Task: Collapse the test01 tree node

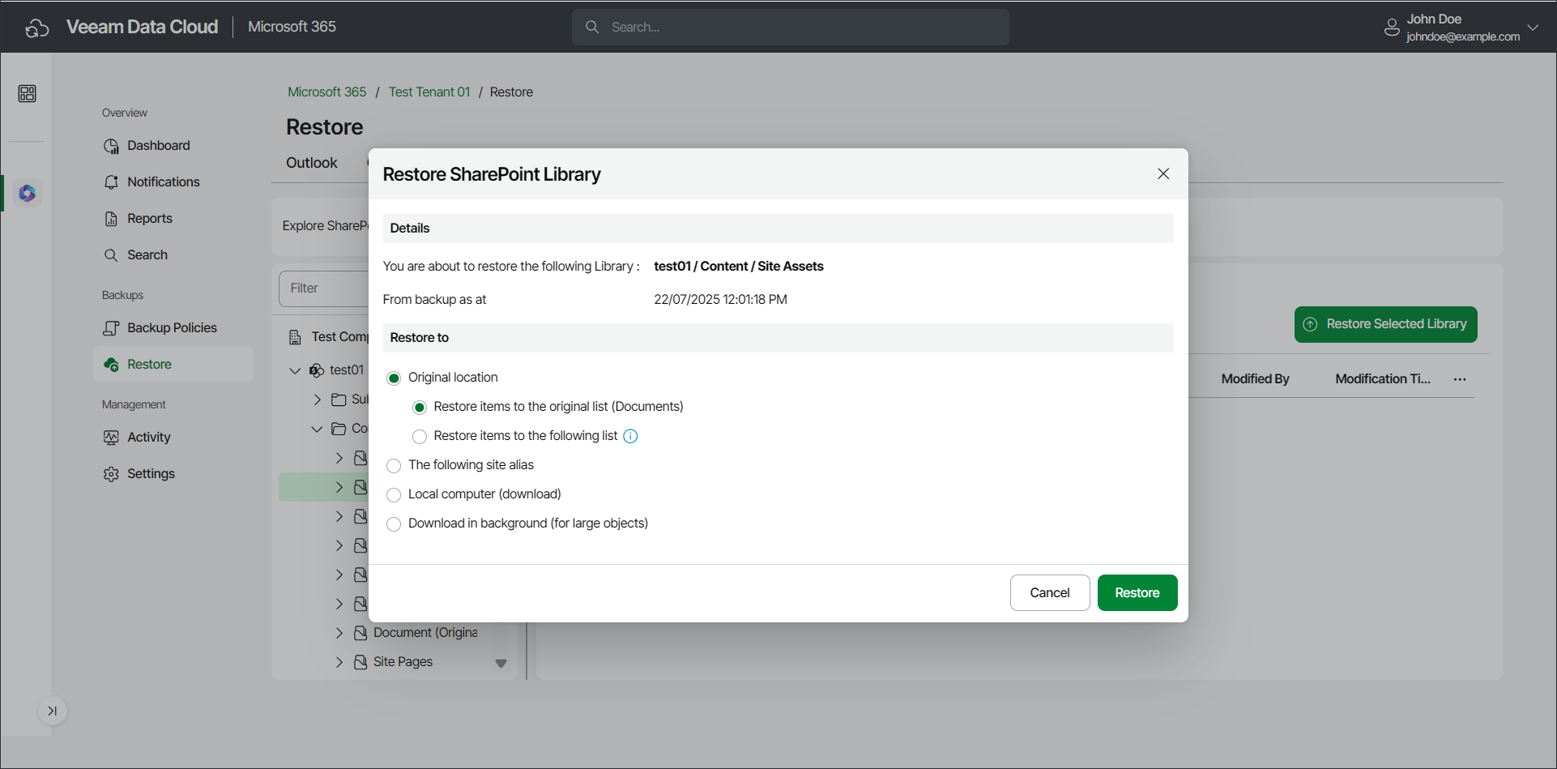Action: [295, 370]
